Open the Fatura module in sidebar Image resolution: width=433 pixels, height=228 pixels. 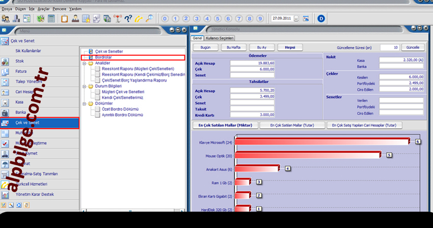coord(20,71)
